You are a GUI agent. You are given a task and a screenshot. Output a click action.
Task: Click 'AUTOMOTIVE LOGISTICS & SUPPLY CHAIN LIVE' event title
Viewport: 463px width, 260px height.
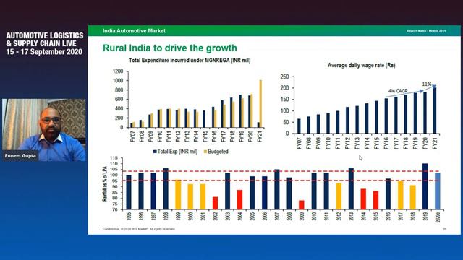point(45,40)
